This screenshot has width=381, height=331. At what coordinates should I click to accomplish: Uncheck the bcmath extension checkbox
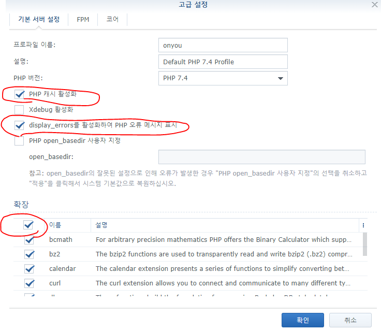pos(30,240)
